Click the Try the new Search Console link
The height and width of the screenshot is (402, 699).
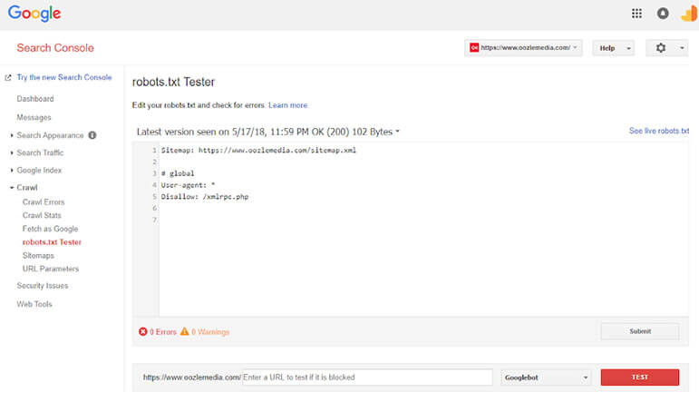64,78
